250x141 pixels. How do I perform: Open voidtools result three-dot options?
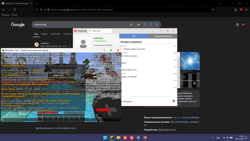coord(69,46)
